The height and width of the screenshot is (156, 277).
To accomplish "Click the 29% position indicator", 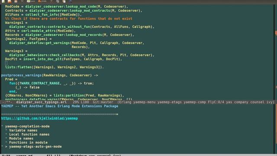I will pyautogui.click(x=76, y=102).
